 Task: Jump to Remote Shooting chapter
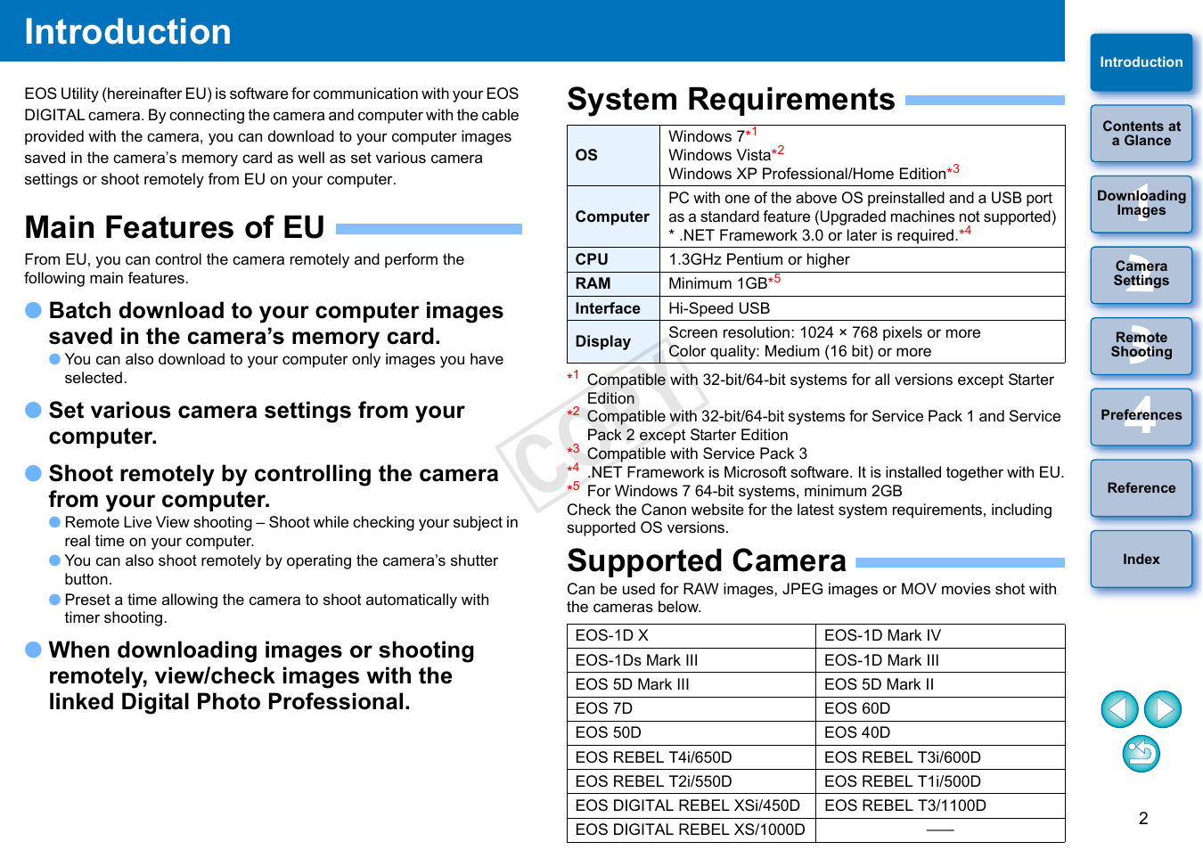click(x=1142, y=346)
